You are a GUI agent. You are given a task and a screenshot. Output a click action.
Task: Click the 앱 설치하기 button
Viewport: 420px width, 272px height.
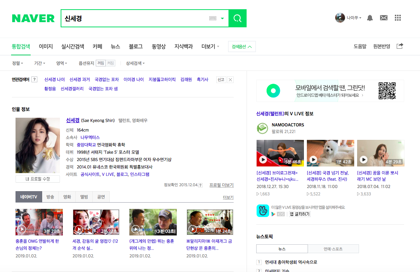pyautogui.click(x=299, y=214)
